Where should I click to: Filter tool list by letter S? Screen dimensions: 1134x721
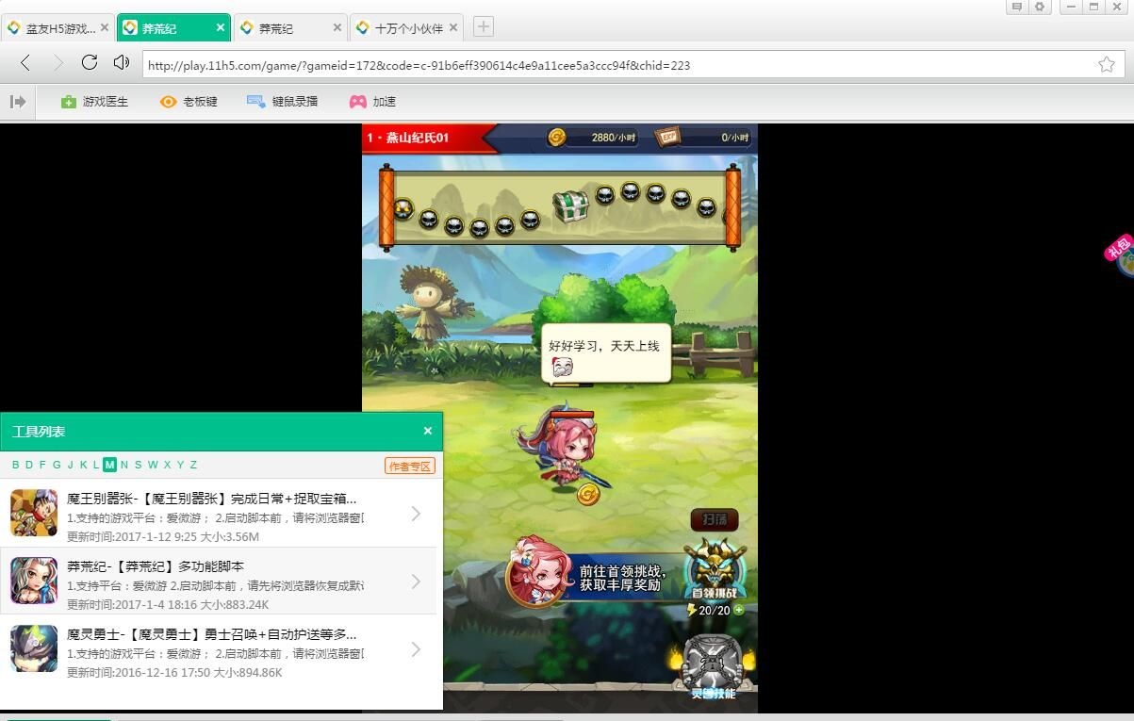[x=138, y=465]
